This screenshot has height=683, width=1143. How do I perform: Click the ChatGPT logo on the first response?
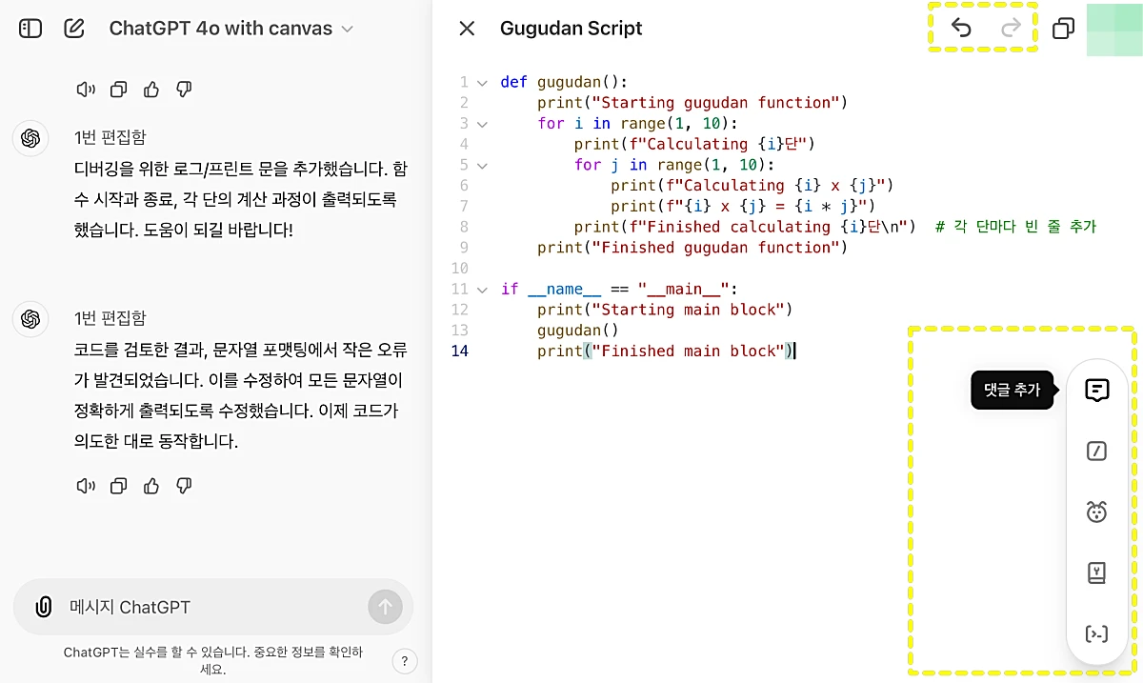[30, 138]
